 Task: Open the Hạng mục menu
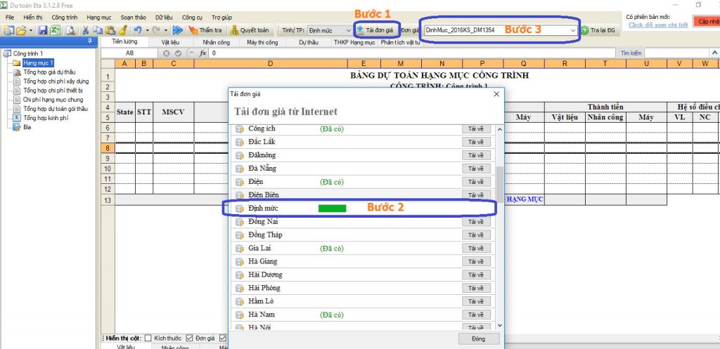click(x=99, y=18)
